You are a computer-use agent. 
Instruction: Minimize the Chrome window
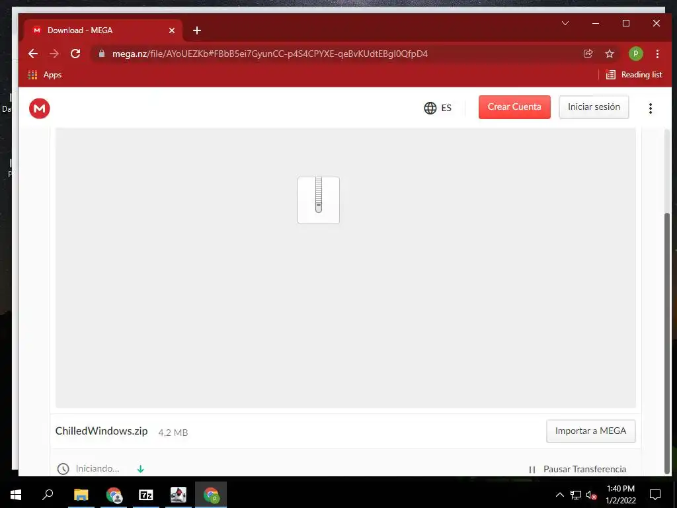click(596, 23)
